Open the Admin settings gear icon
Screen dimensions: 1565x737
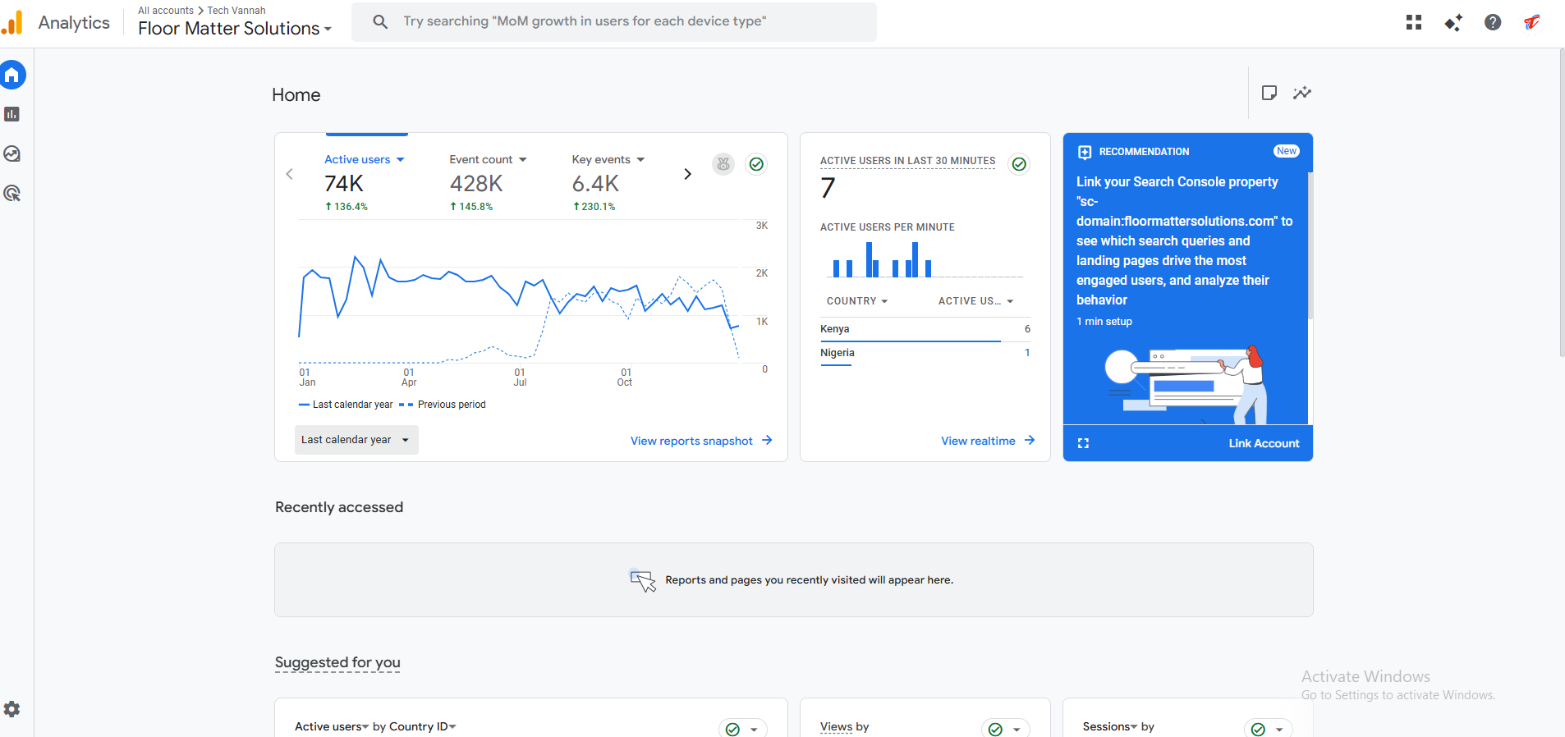11,709
